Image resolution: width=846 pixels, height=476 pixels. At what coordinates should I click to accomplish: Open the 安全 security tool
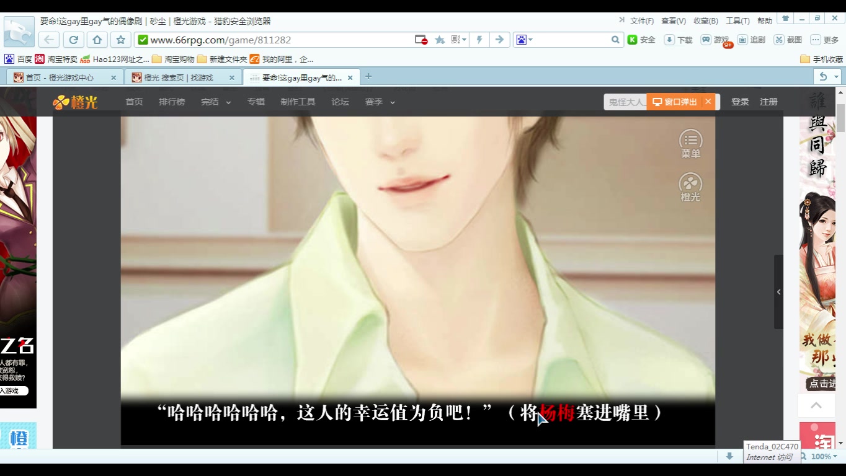(642, 40)
